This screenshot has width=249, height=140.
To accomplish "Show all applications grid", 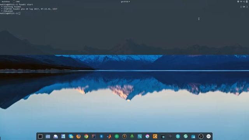I will point(209,136).
